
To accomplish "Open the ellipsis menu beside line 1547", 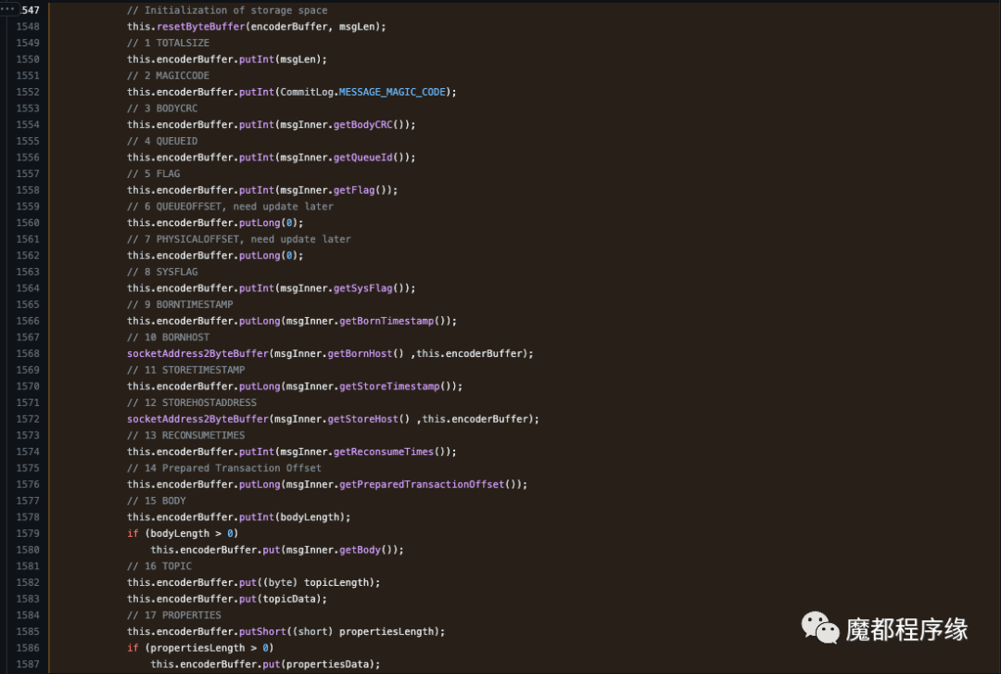I will click(7, 8).
